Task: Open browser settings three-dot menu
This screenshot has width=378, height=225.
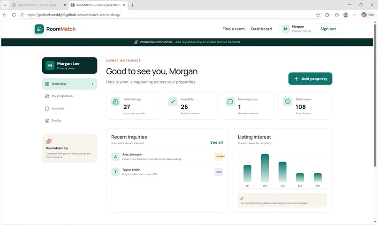Action: click(x=355, y=15)
